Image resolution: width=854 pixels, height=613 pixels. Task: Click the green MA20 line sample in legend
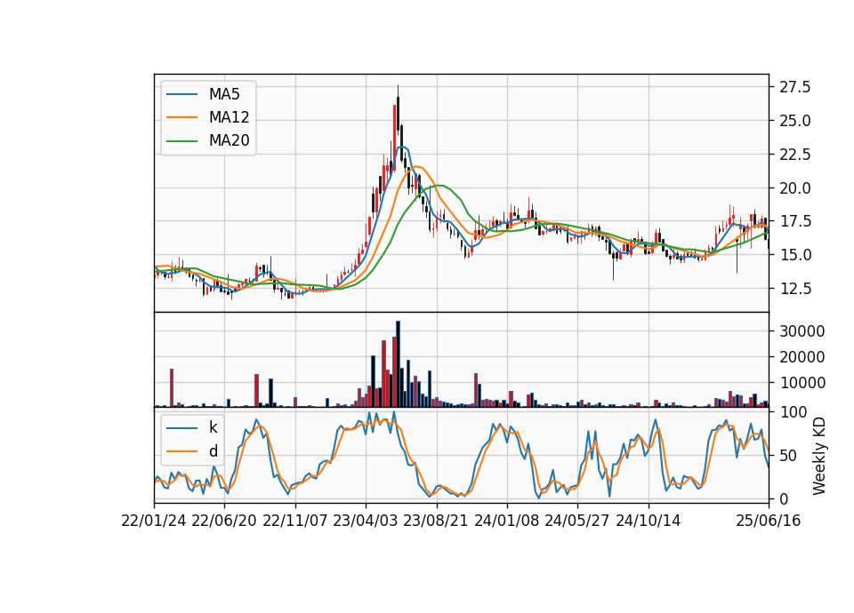pos(181,141)
